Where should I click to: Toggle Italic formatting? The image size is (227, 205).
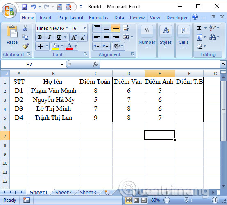(x=49, y=37)
